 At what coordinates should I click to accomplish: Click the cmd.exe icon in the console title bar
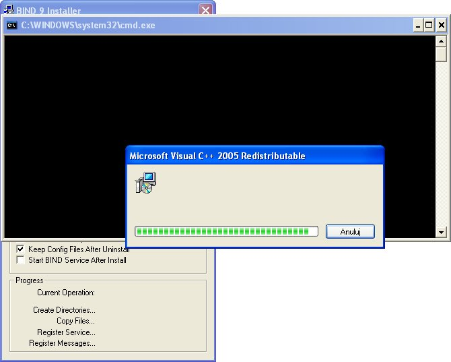click(12, 26)
